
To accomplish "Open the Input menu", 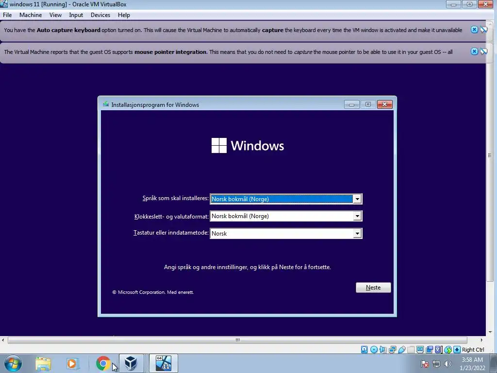I will tap(76, 15).
